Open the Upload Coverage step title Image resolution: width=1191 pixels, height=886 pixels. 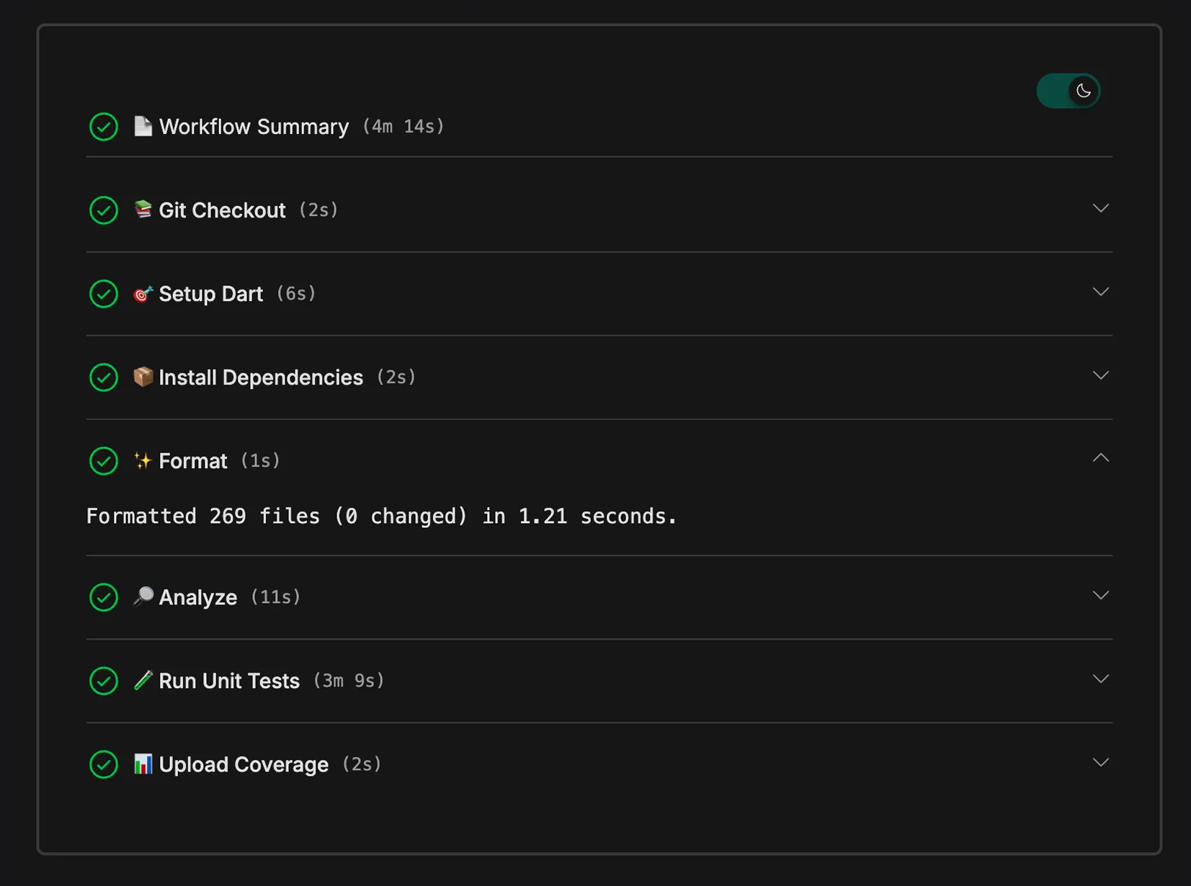[244, 764]
